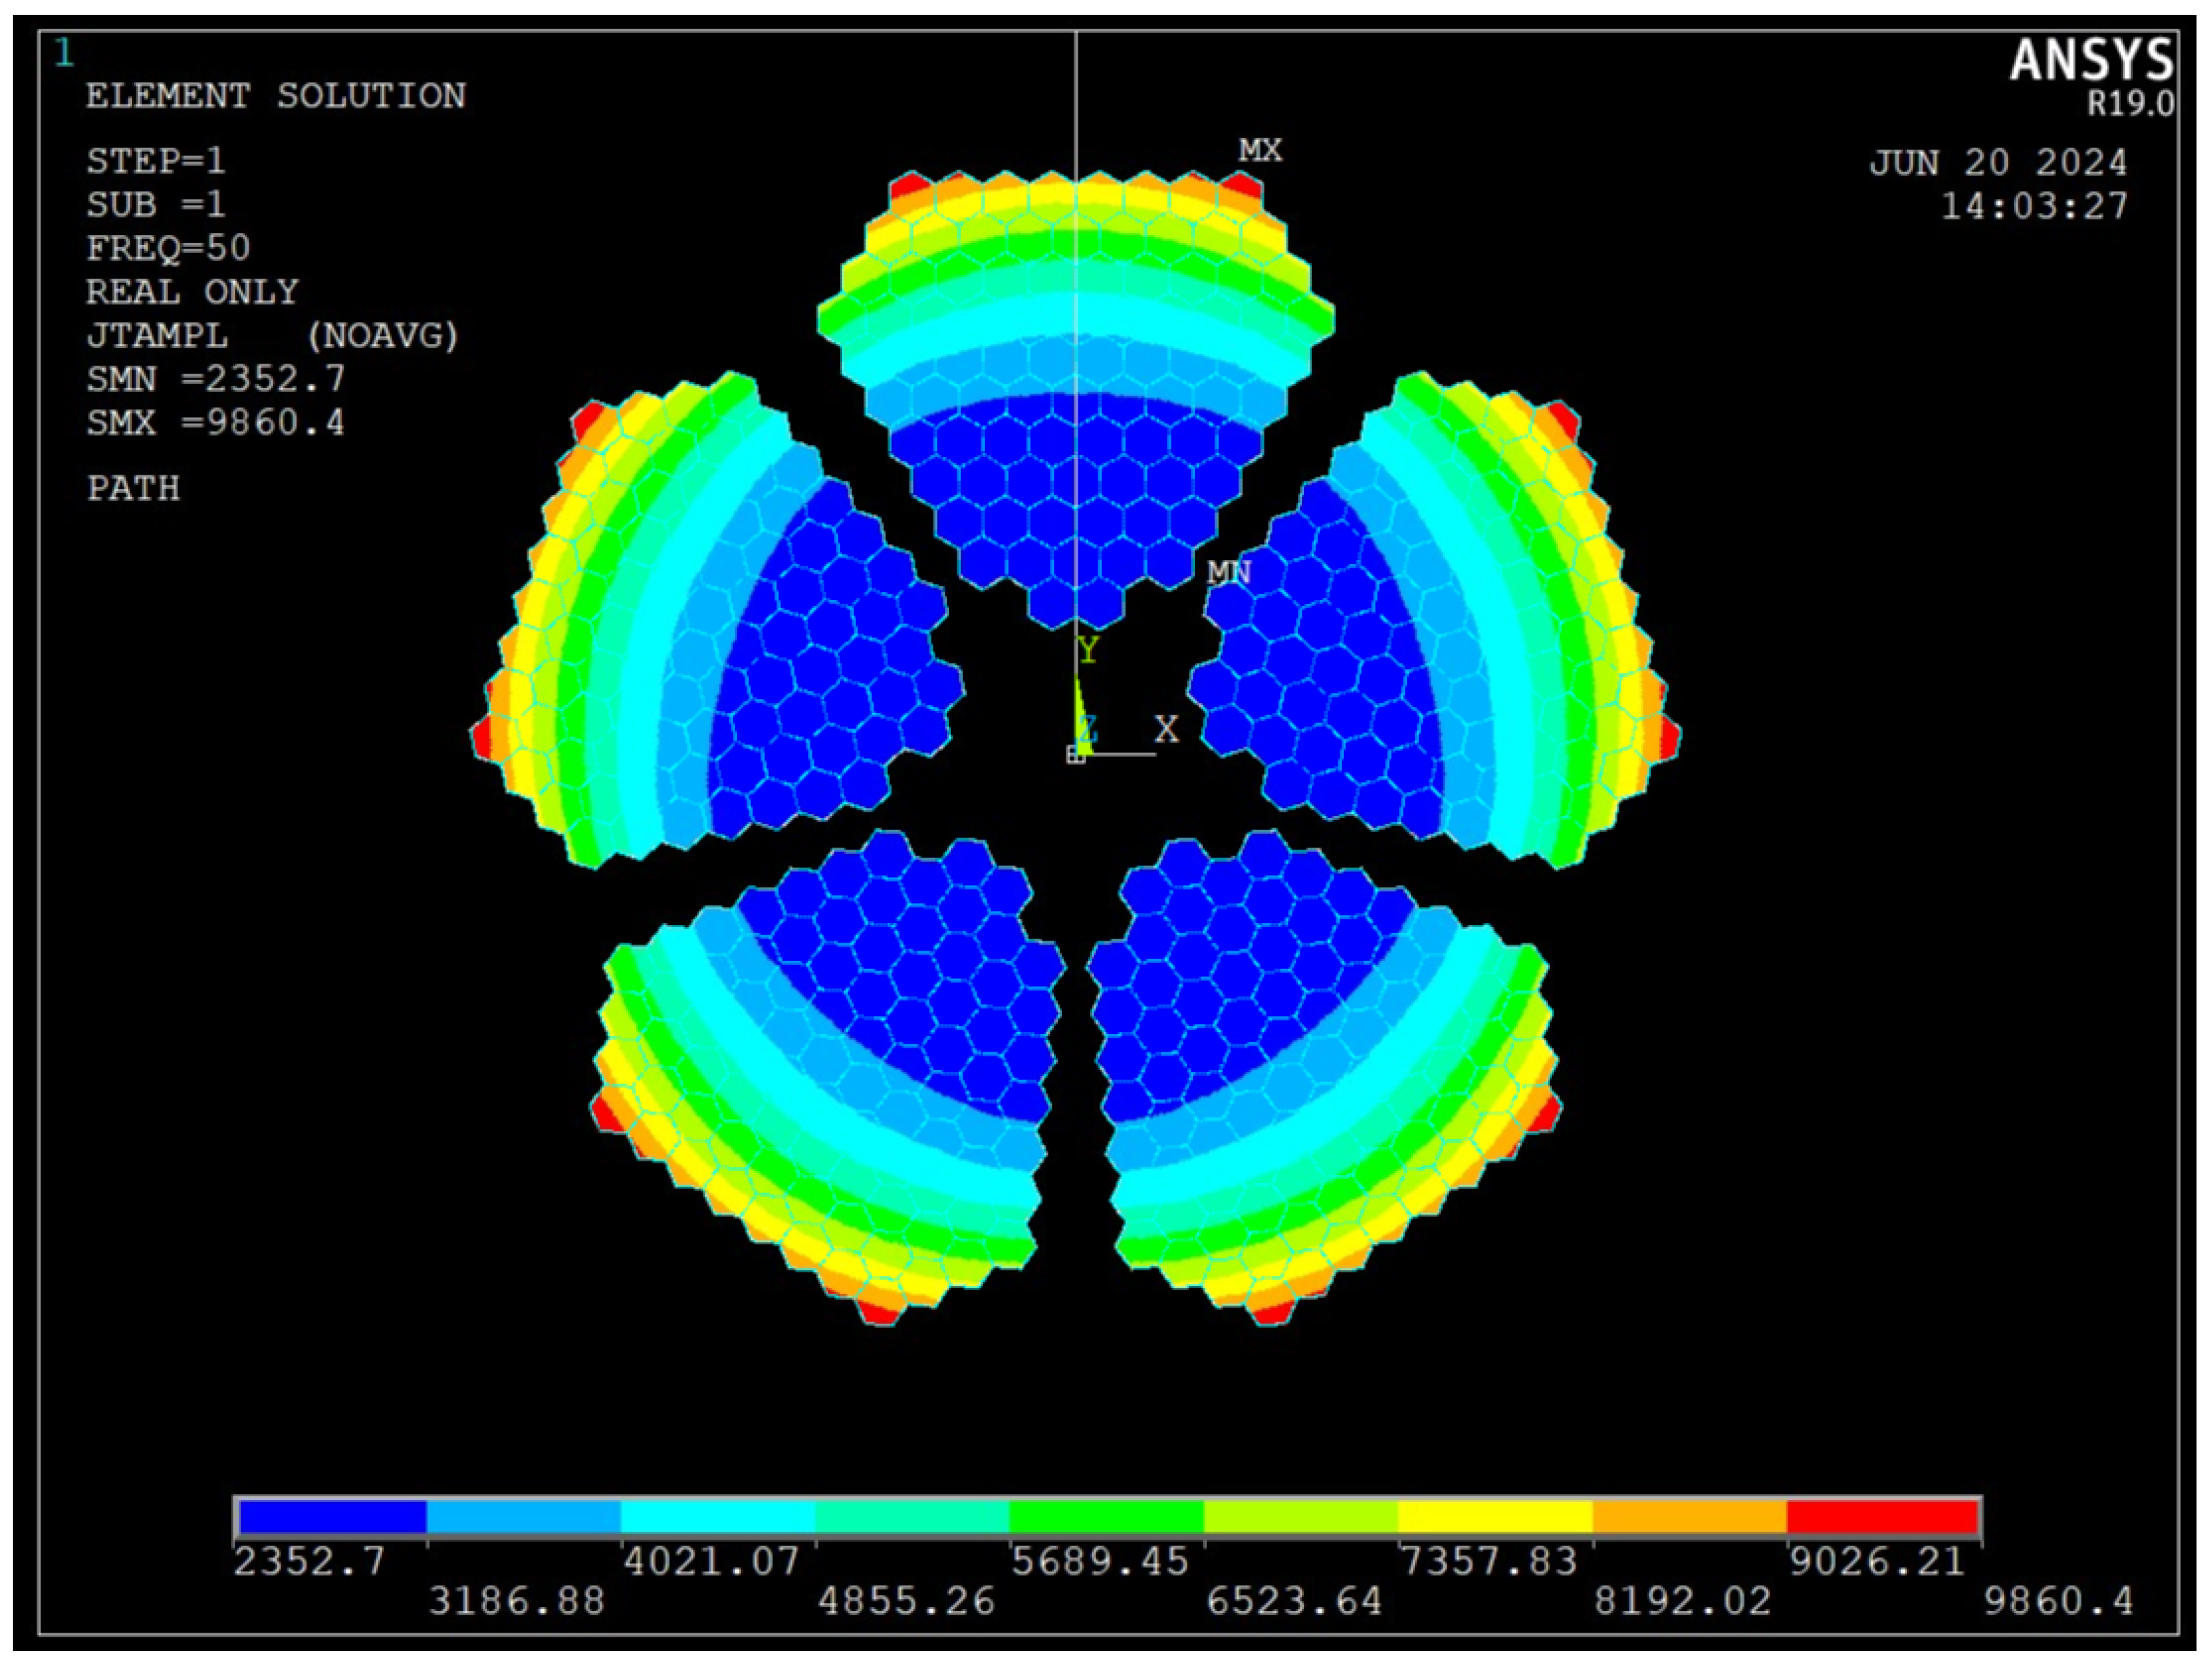
Task: Click the 4855.26 legend value
Action: coord(906,1602)
